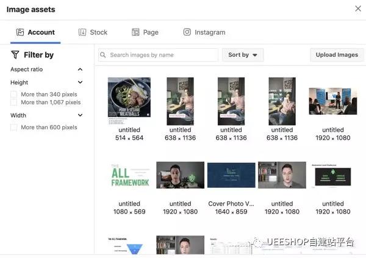Collapse the Aspect ratio filter section
This screenshot has height=258, width=366.
(80, 70)
